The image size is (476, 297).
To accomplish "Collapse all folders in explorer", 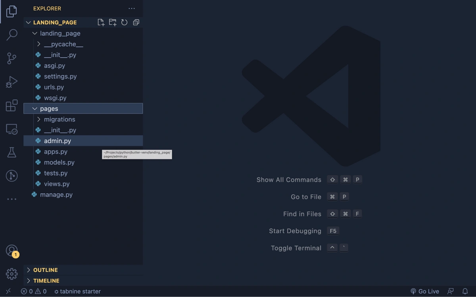I will (136, 23).
